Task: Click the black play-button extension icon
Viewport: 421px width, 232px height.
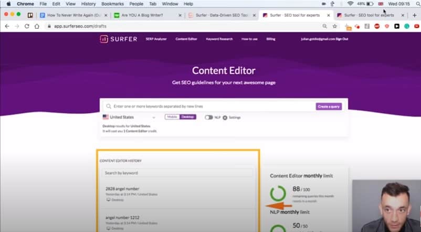Action: [x=397, y=26]
